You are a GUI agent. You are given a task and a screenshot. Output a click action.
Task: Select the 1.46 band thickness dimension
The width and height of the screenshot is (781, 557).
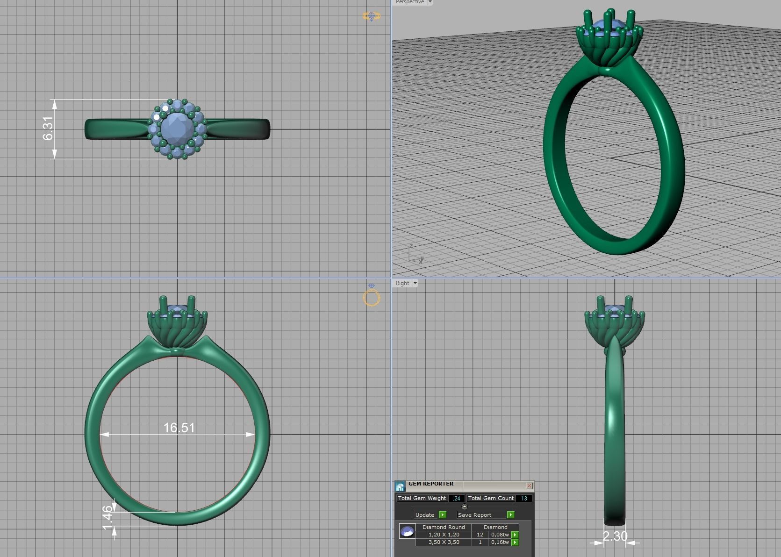(107, 517)
